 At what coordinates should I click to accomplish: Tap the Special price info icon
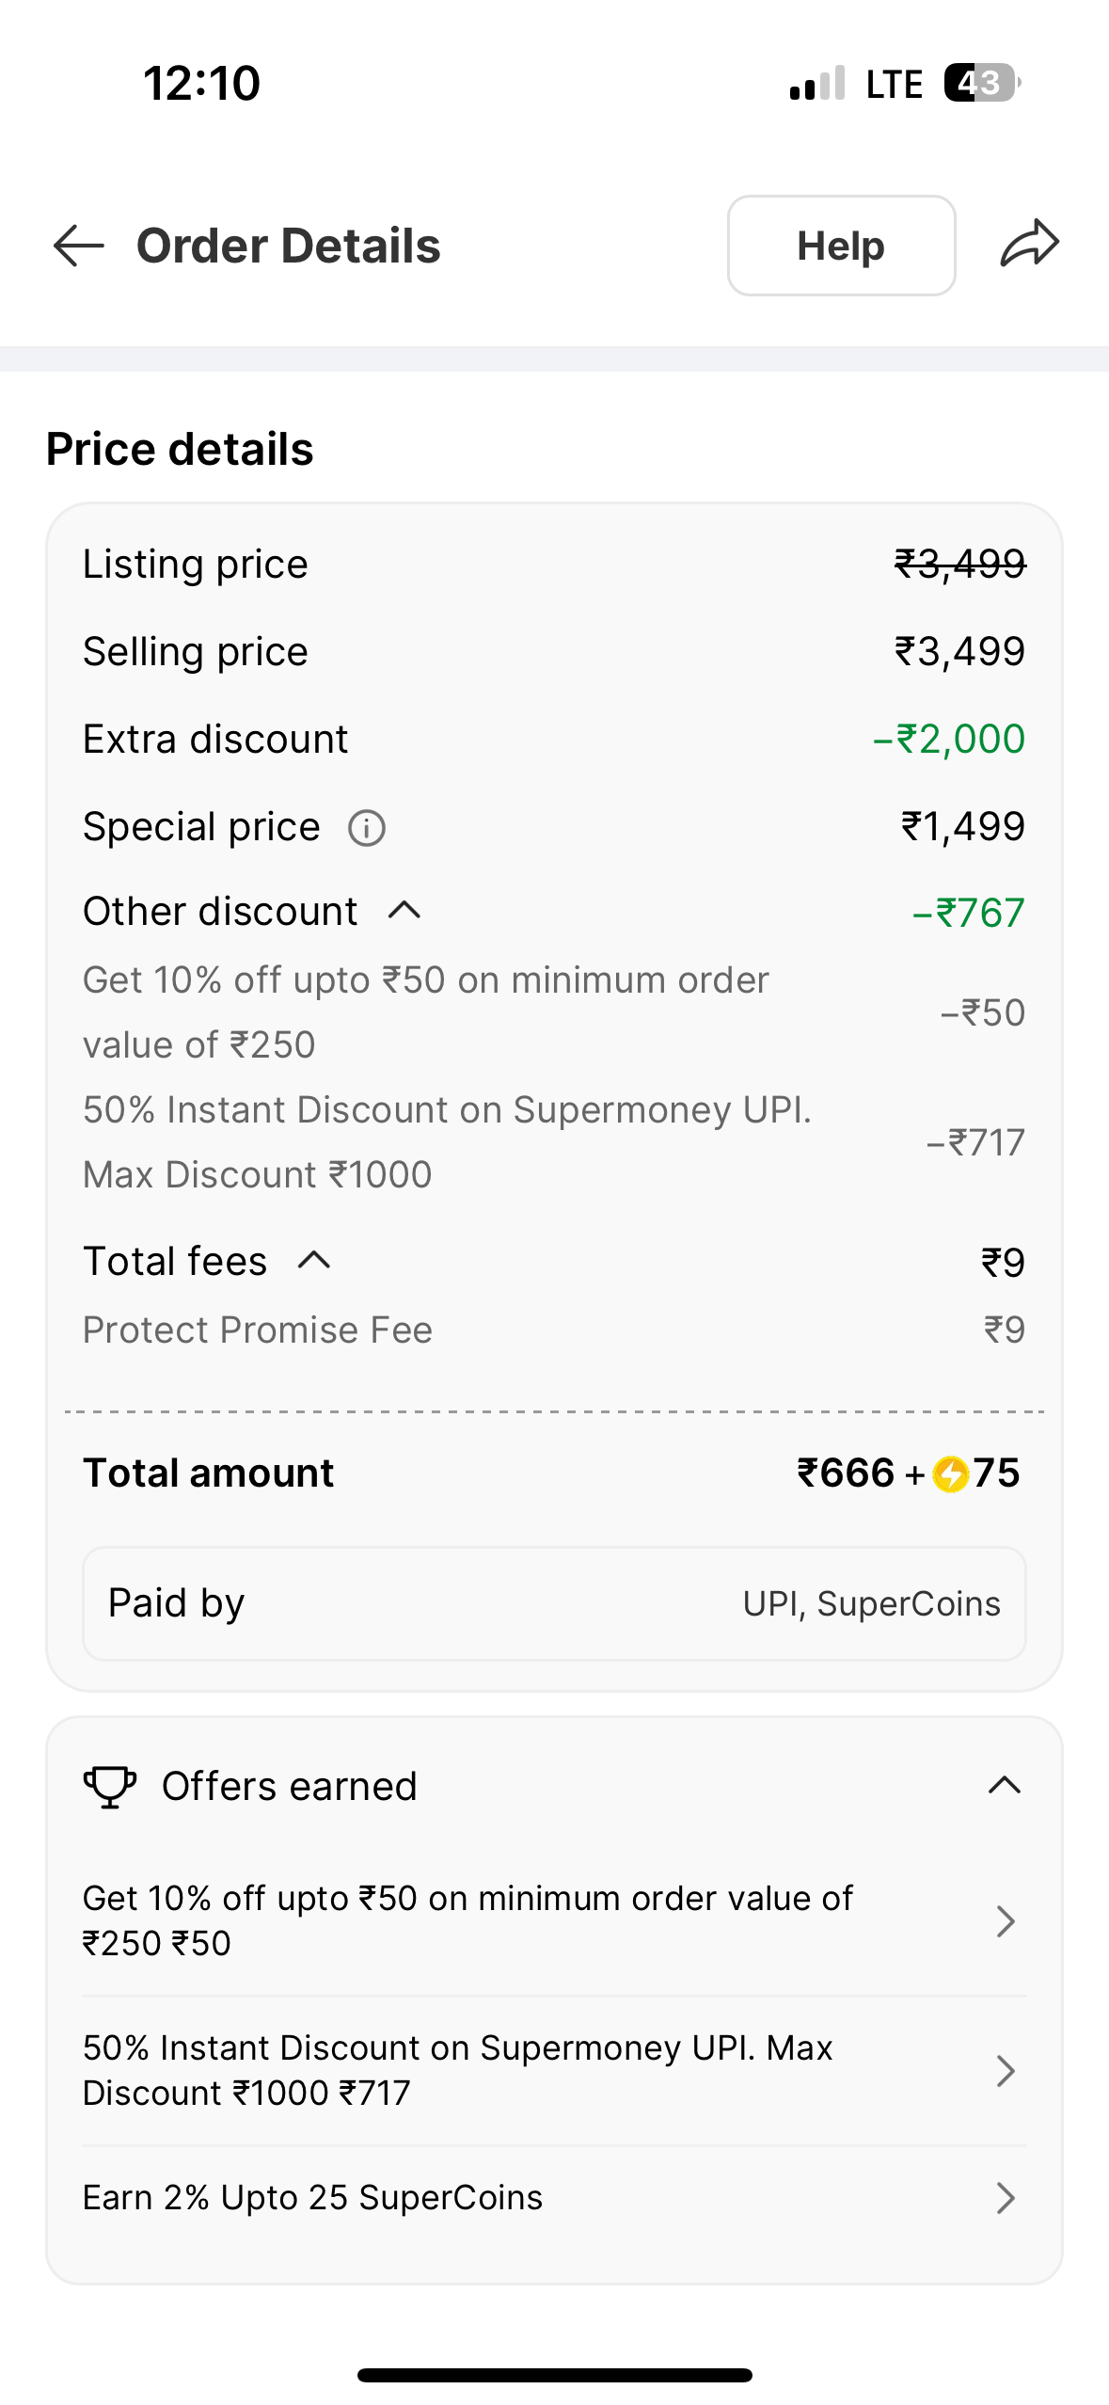coord(367,829)
